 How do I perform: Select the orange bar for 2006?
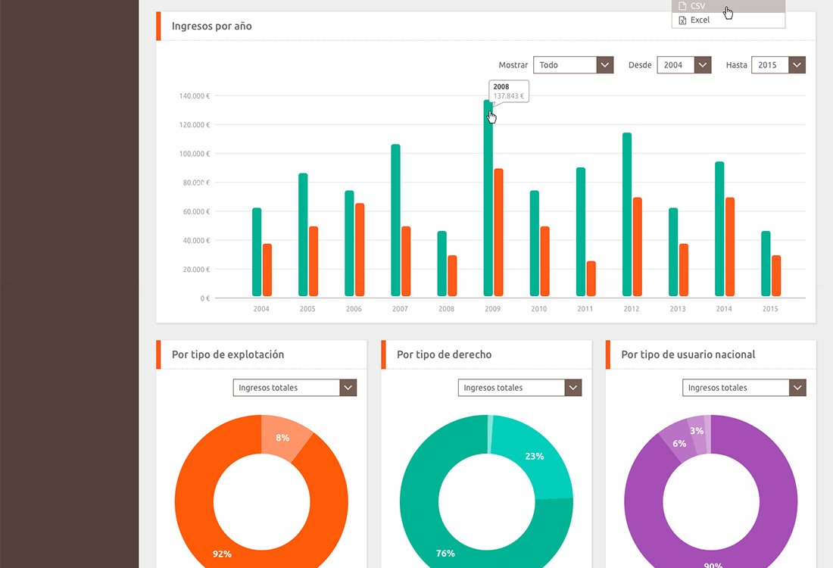[x=360, y=250]
